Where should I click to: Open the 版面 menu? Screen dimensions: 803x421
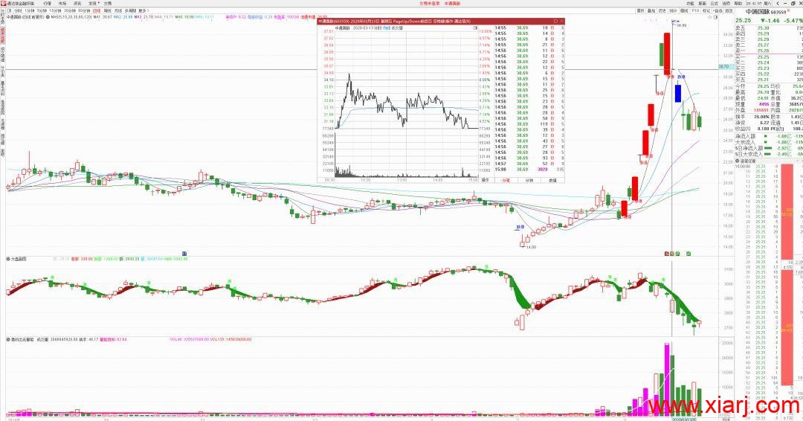pos(702,3)
